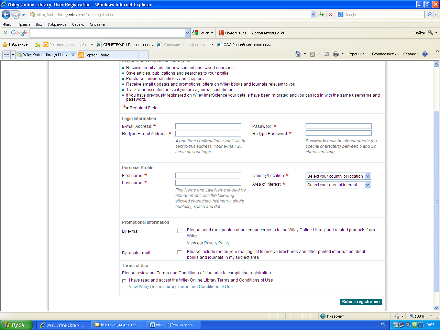
Task: Open the blank new tab button
Action: click(x=144, y=55)
